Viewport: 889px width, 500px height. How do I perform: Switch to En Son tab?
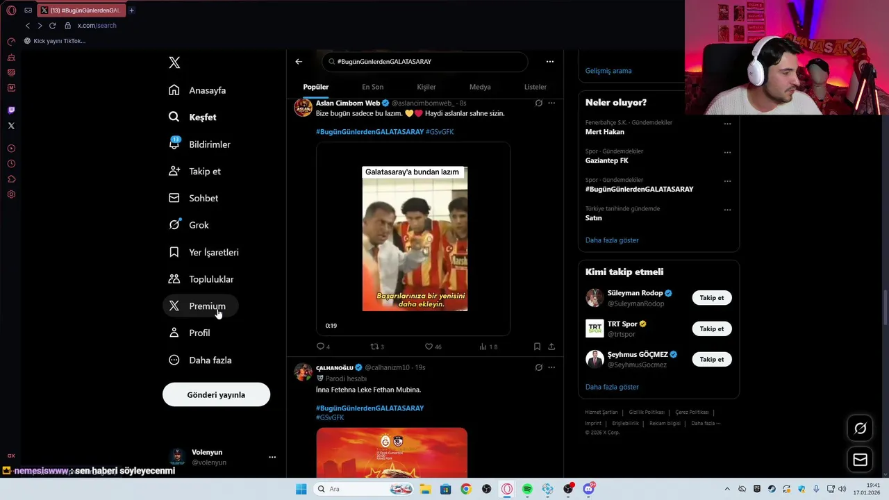[372, 87]
